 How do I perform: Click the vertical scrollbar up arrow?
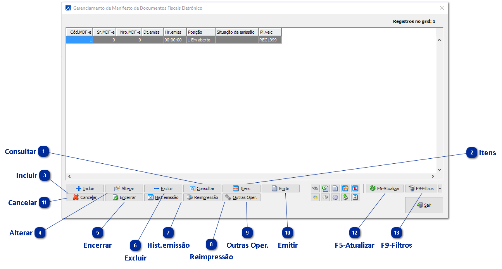click(x=439, y=40)
